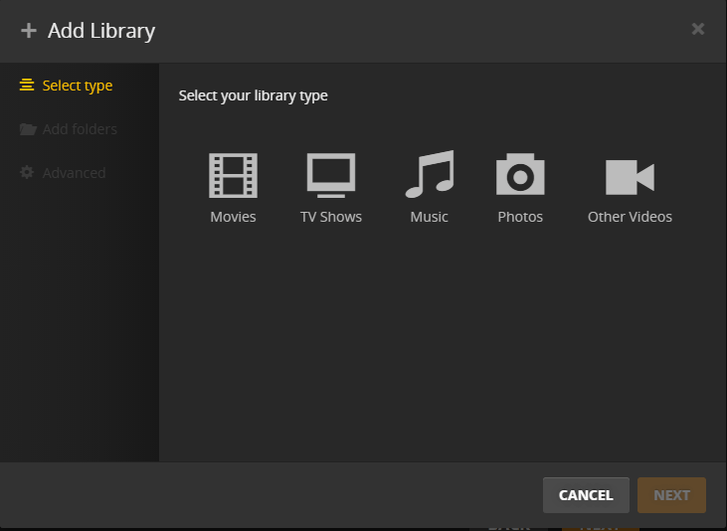Close the Add Library dialog
727x531 pixels.
(x=698, y=29)
